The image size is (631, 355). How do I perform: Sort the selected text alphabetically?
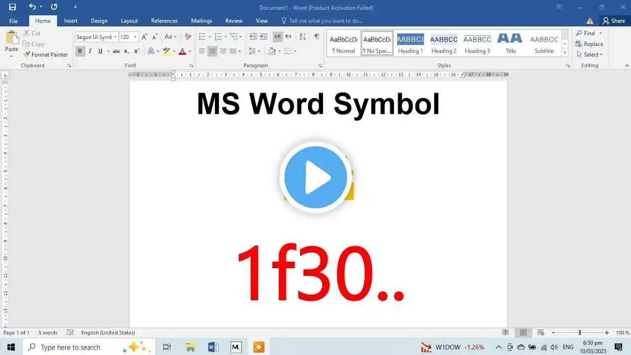point(303,37)
